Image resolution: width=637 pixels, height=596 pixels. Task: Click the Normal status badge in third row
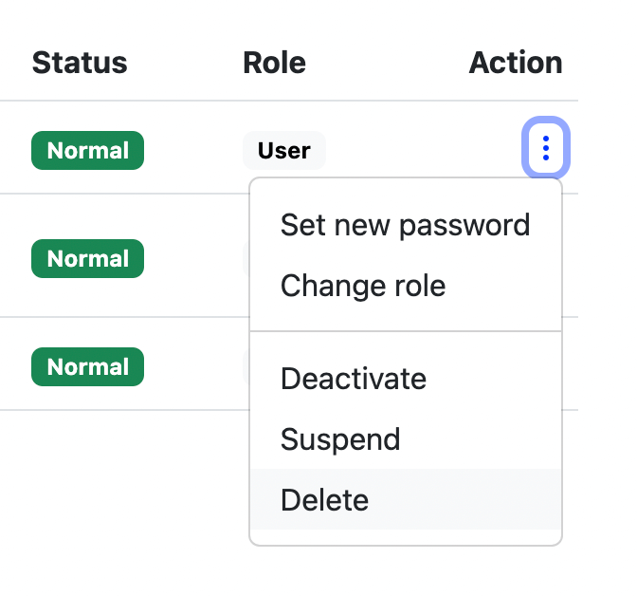pyautogui.click(x=87, y=367)
